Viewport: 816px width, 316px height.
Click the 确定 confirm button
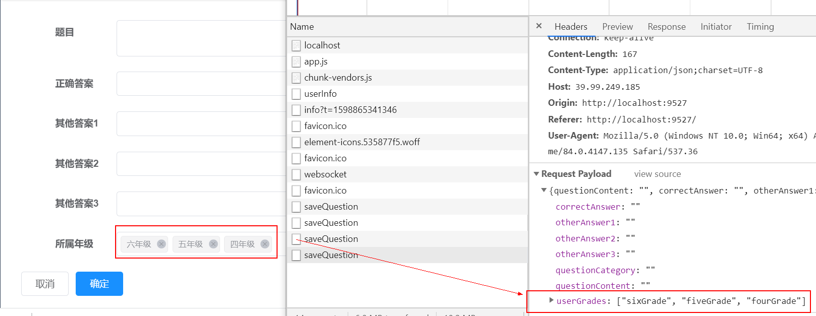coord(99,284)
